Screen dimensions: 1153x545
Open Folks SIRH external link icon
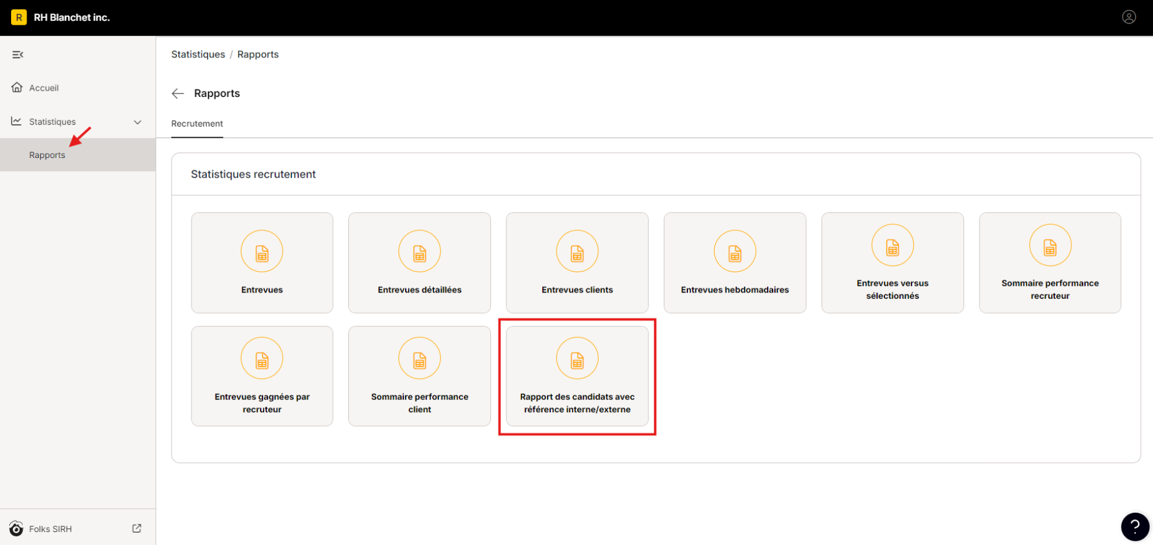(137, 528)
